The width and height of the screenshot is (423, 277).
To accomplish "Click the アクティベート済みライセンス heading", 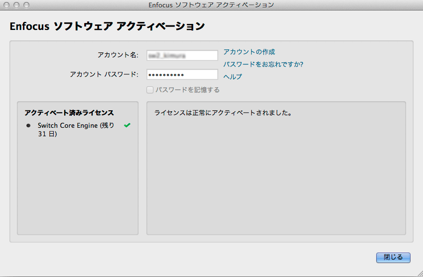I will [69, 113].
